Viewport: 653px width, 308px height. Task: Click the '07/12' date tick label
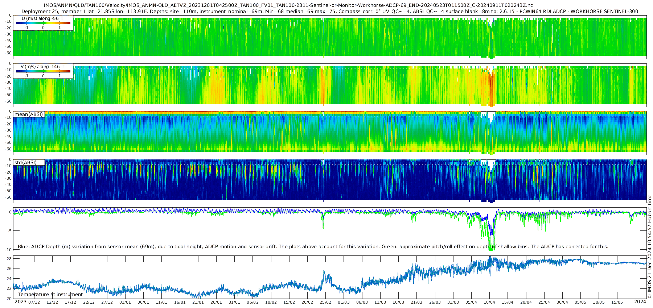34,303
